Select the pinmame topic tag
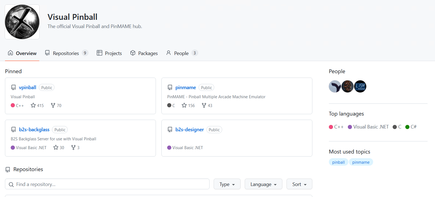The image size is (435, 197). pyautogui.click(x=361, y=162)
